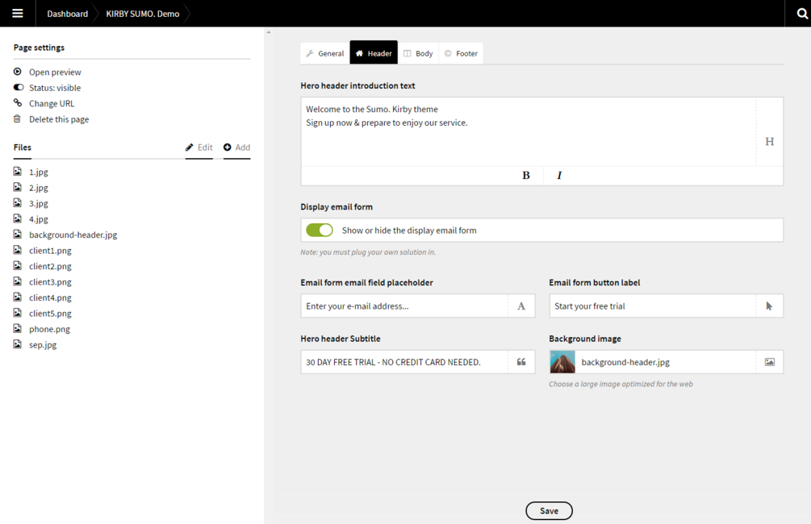Click the Bold formatting button

click(x=526, y=175)
